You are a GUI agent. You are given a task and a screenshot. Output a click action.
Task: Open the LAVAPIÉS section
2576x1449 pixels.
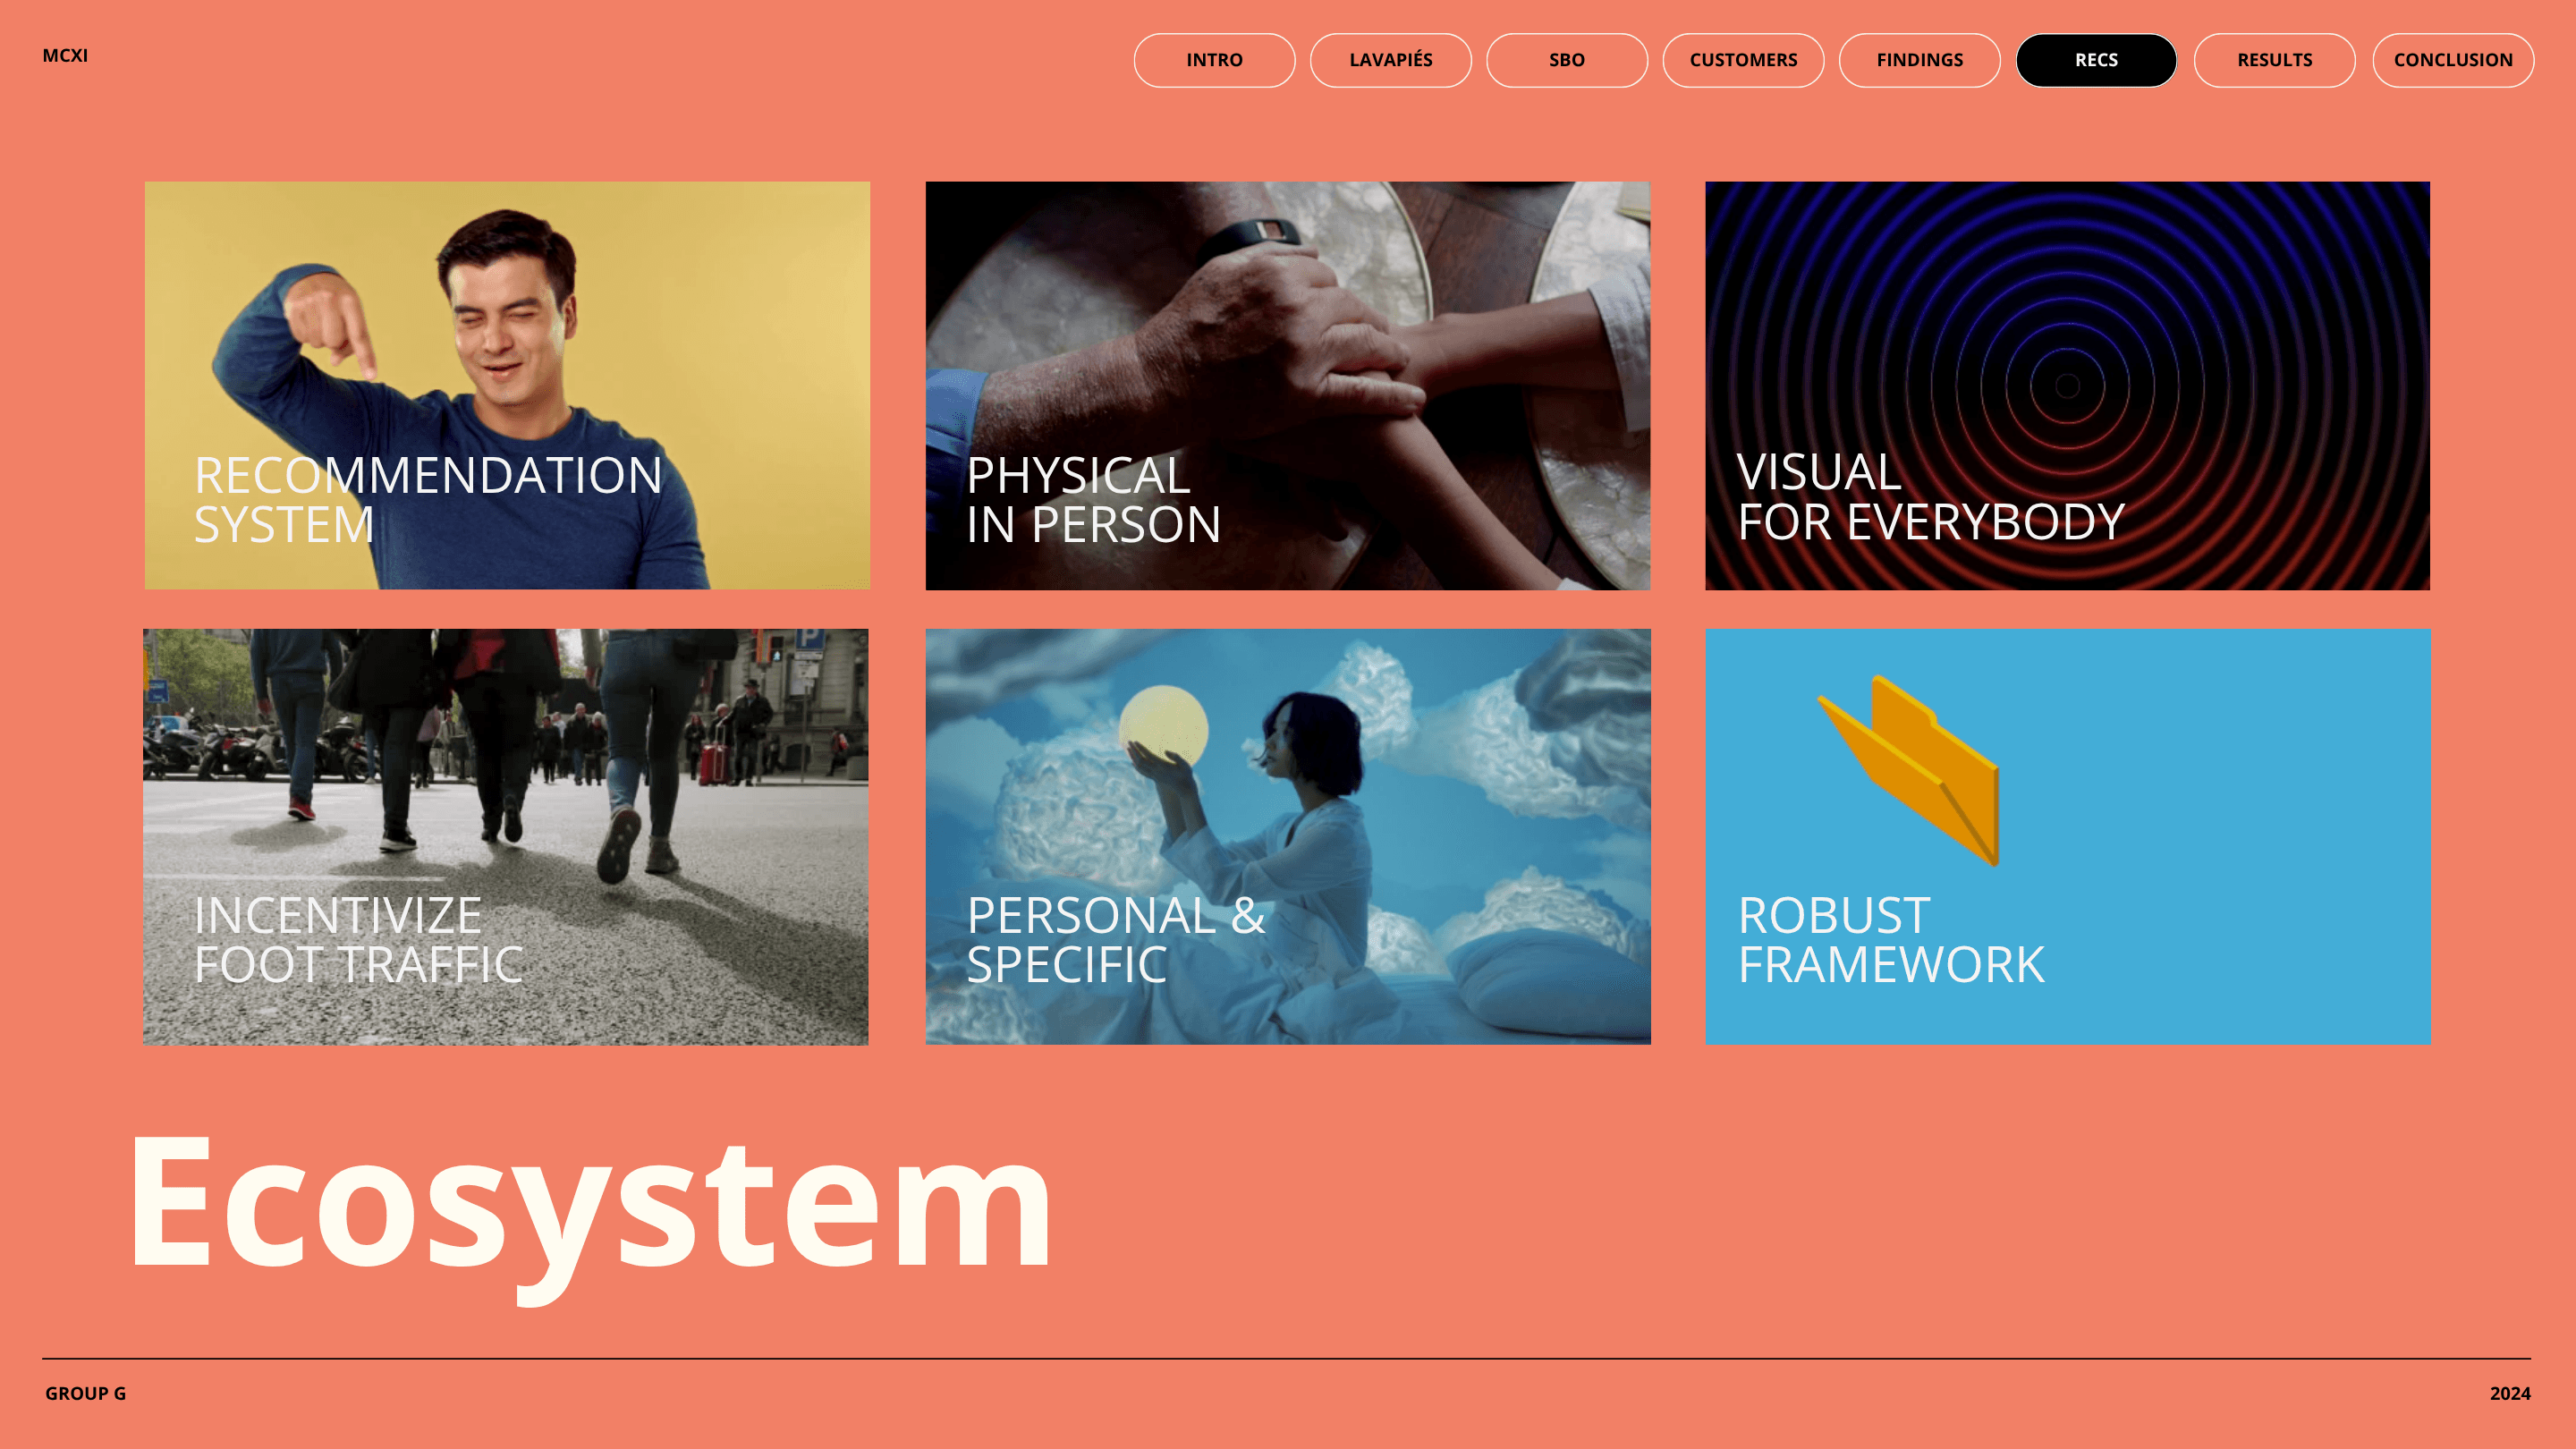pyautogui.click(x=1390, y=60)
